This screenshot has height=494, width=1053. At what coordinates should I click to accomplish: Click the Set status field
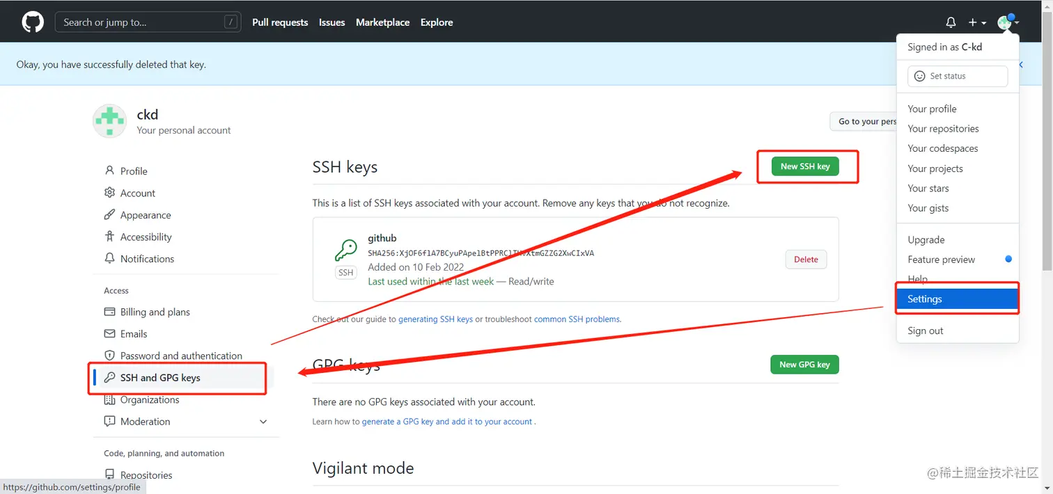pos(958,76)
